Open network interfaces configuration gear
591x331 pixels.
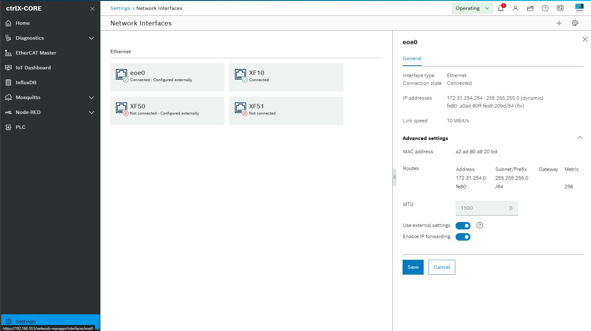coord(575,23)
